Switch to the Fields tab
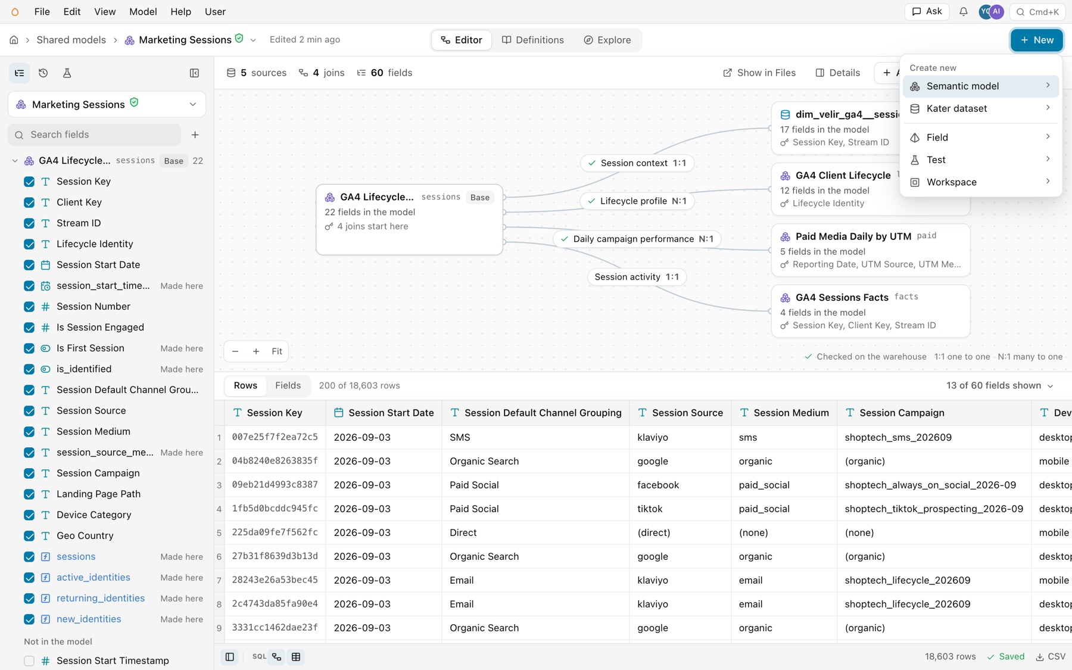Image resolution: width=1072 pixels, height=670 pixels. (288, 385)
